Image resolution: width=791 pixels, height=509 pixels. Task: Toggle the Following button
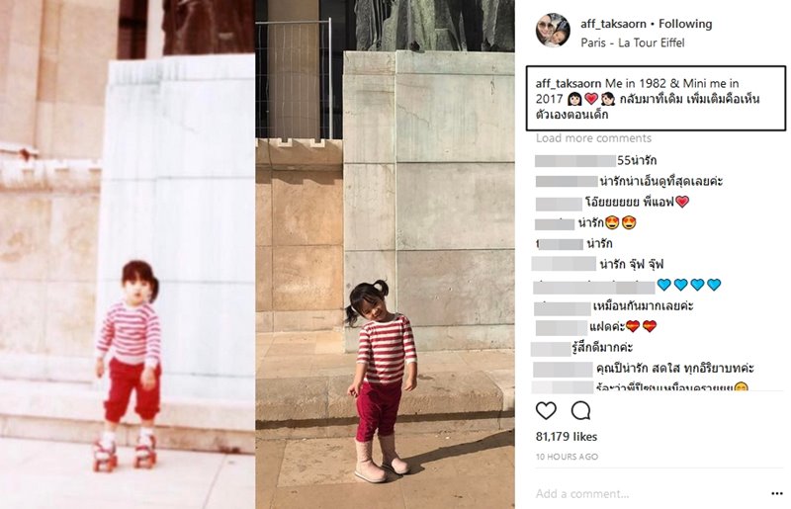click(685, 24)
